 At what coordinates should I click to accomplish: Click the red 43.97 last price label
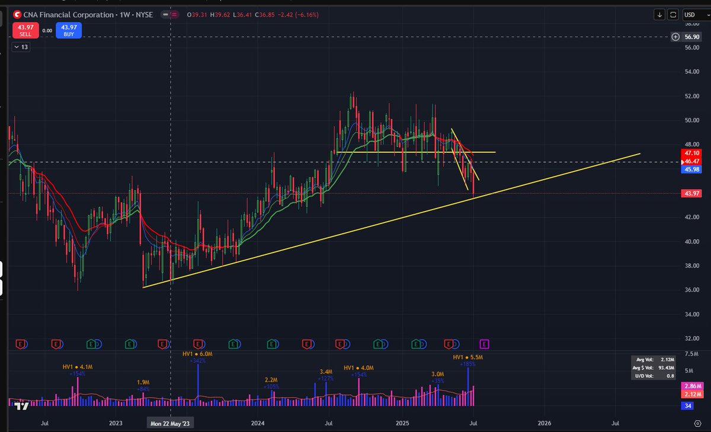pyautogui.click(x=692, y=194)
